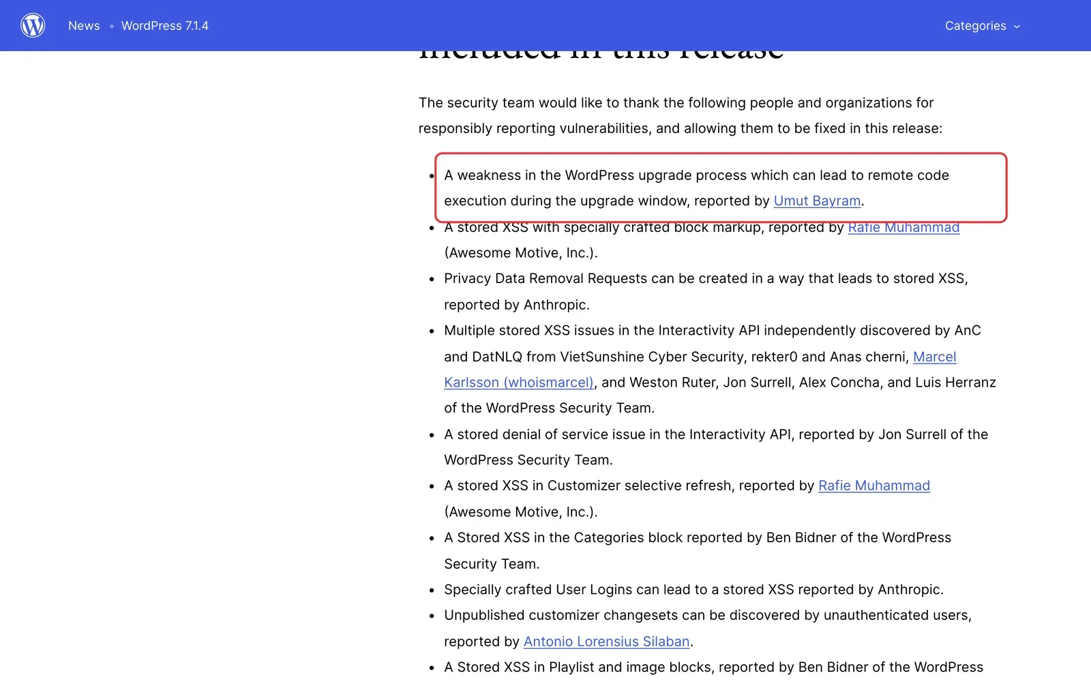Click the WordPress logo icon

pyautogui.click(x=33, y=25)
